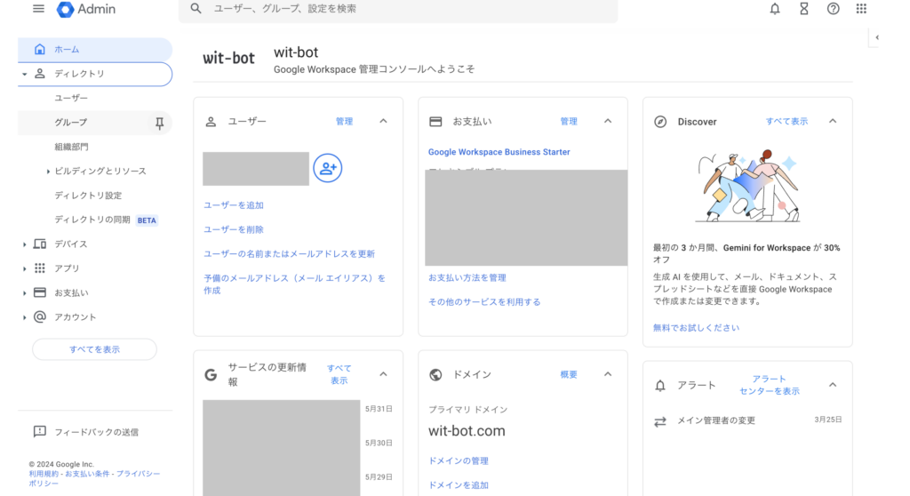Open the main hamburger menu
This screenshot has height=496, width=910.
pos(38,9)
